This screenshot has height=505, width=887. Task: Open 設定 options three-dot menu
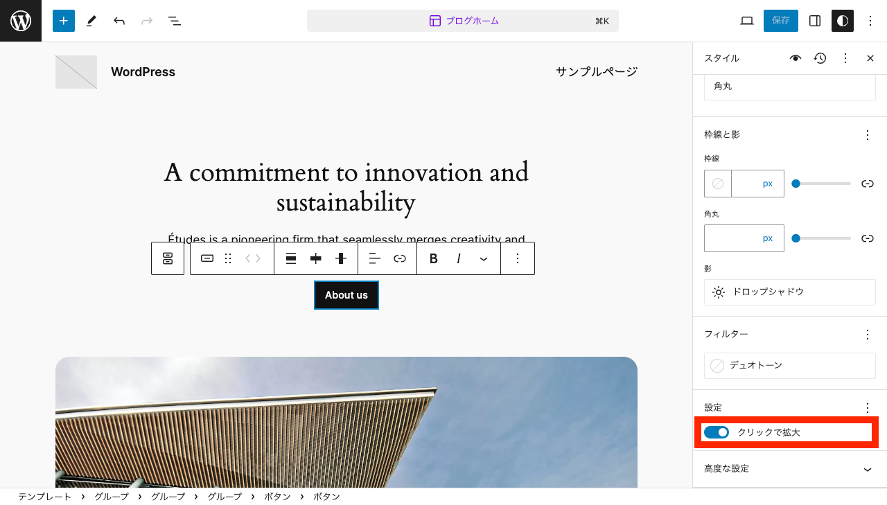tap(868, 408)
